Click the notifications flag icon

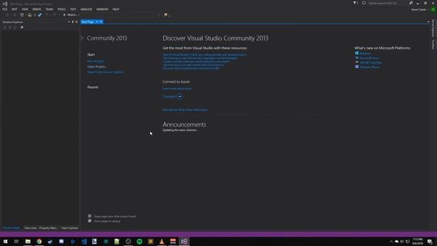click(355, 3)
